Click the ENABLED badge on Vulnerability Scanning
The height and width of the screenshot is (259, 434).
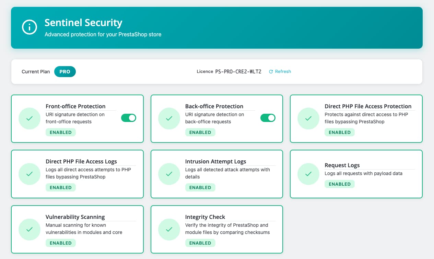pyautogui.click(x=61, y=243)
